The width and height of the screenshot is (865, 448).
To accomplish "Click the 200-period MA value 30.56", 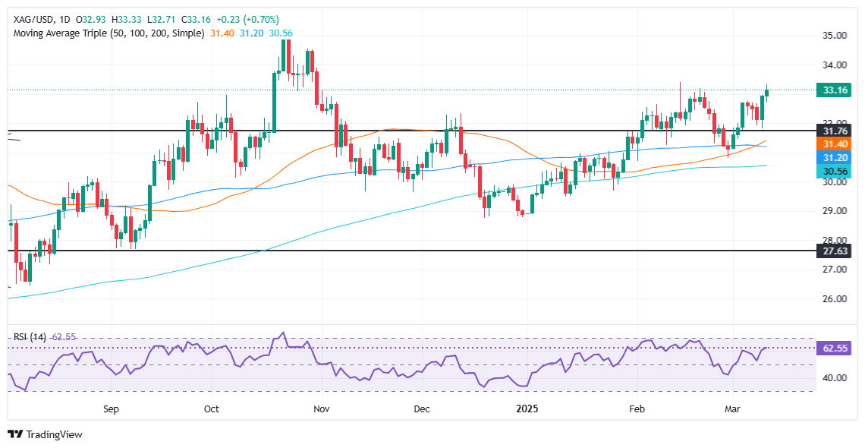I will point(280,33).
